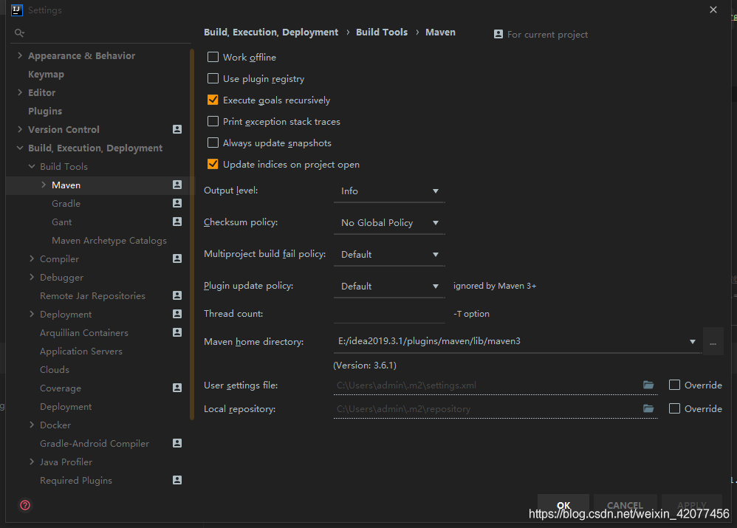Click project-level icon beside Gradle
Viewport: 737px width, 528px height.
point(177,203)
